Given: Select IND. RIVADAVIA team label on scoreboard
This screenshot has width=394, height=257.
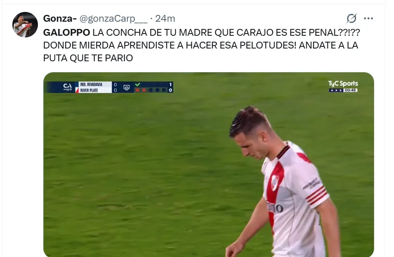Looking at the screenshot, I should pyautogui.click(x=91, y=85).
